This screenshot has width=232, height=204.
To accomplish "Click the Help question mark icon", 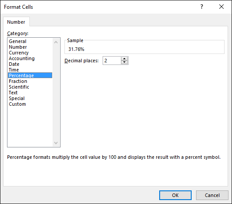I will 202,7.
